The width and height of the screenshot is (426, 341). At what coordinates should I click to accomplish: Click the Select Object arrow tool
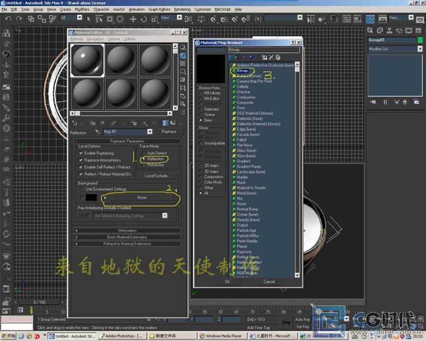(88, 18)
